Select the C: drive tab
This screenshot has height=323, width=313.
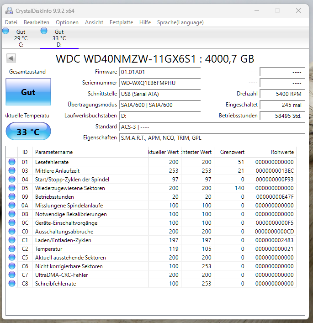click(x=21, y=38)
